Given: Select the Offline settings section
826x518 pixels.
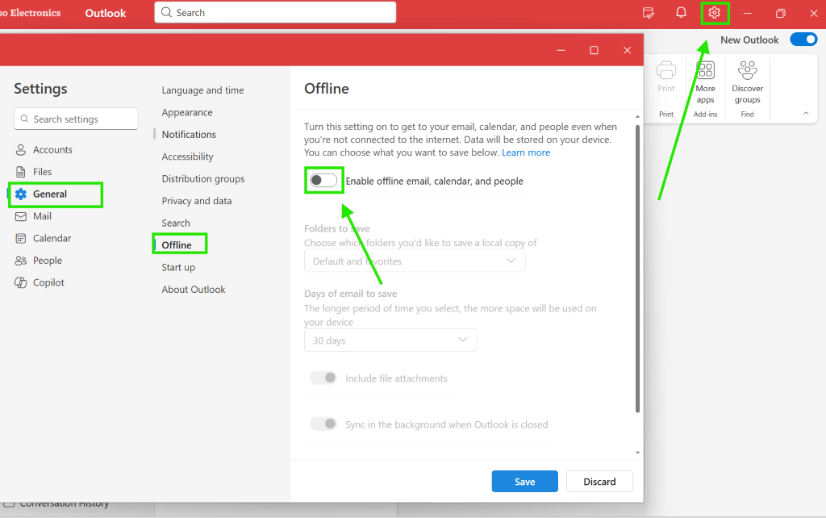Looking at the screenshot, I should pyautogui.click(x=177, y=245).
